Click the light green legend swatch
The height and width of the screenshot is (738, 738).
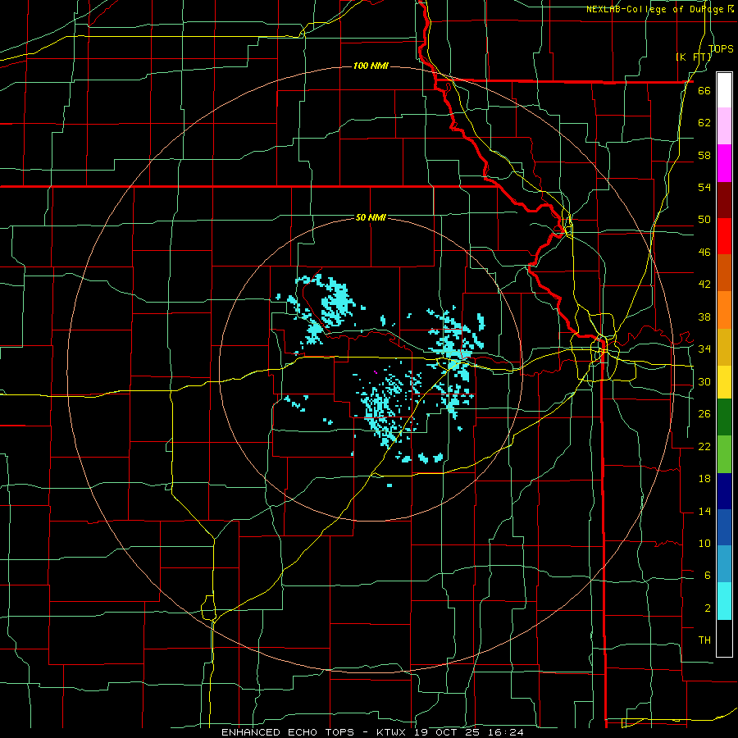click(724, 454)
